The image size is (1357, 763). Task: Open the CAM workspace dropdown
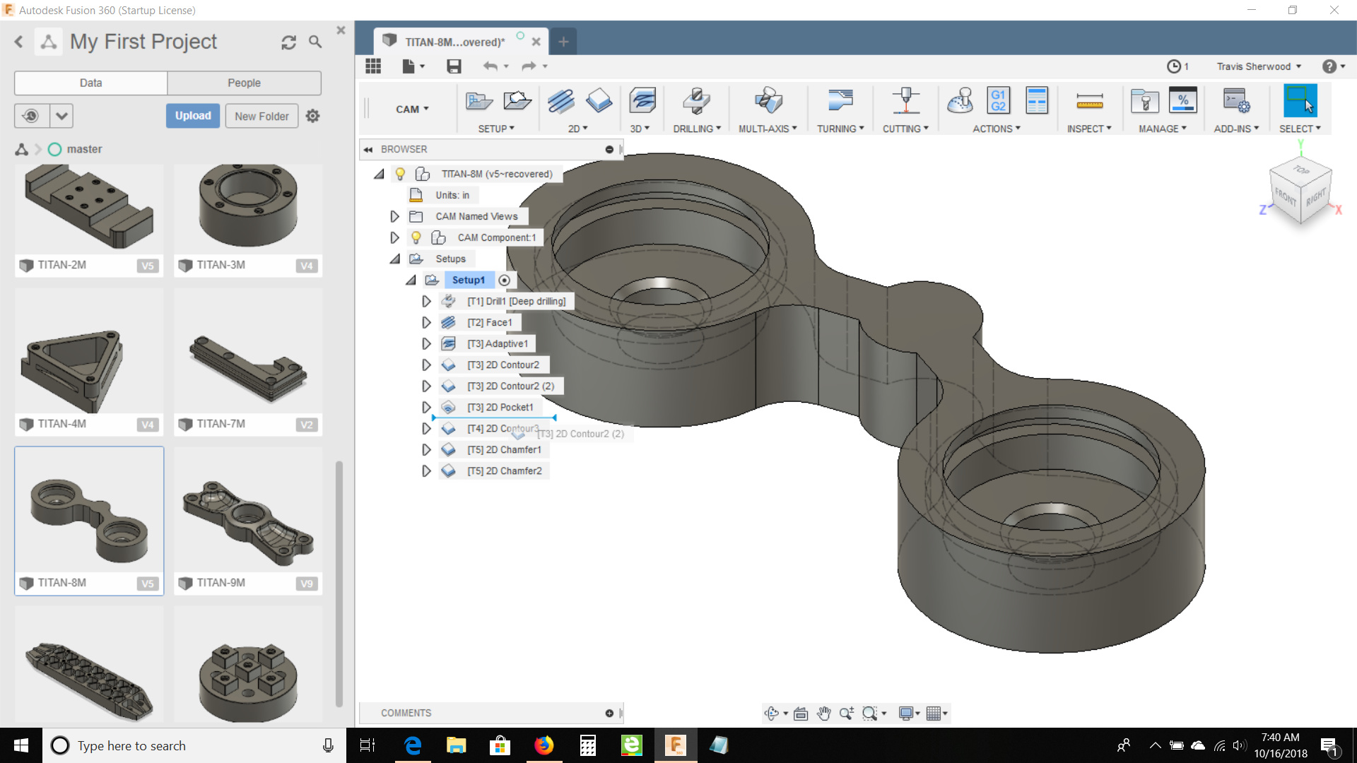tap(412, 110)
